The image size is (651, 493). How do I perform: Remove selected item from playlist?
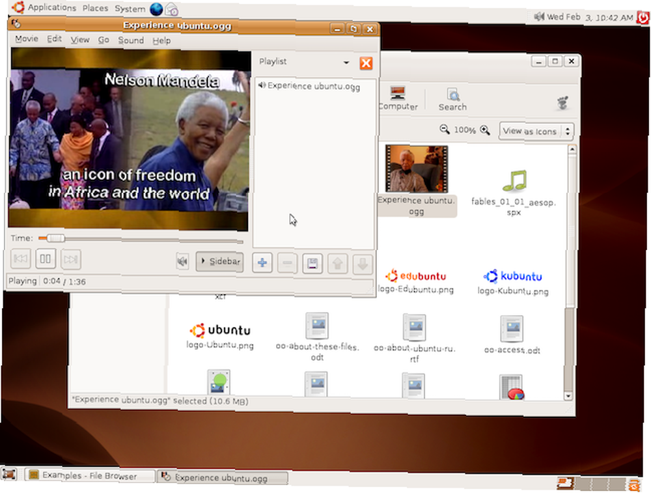coord(287,263)
